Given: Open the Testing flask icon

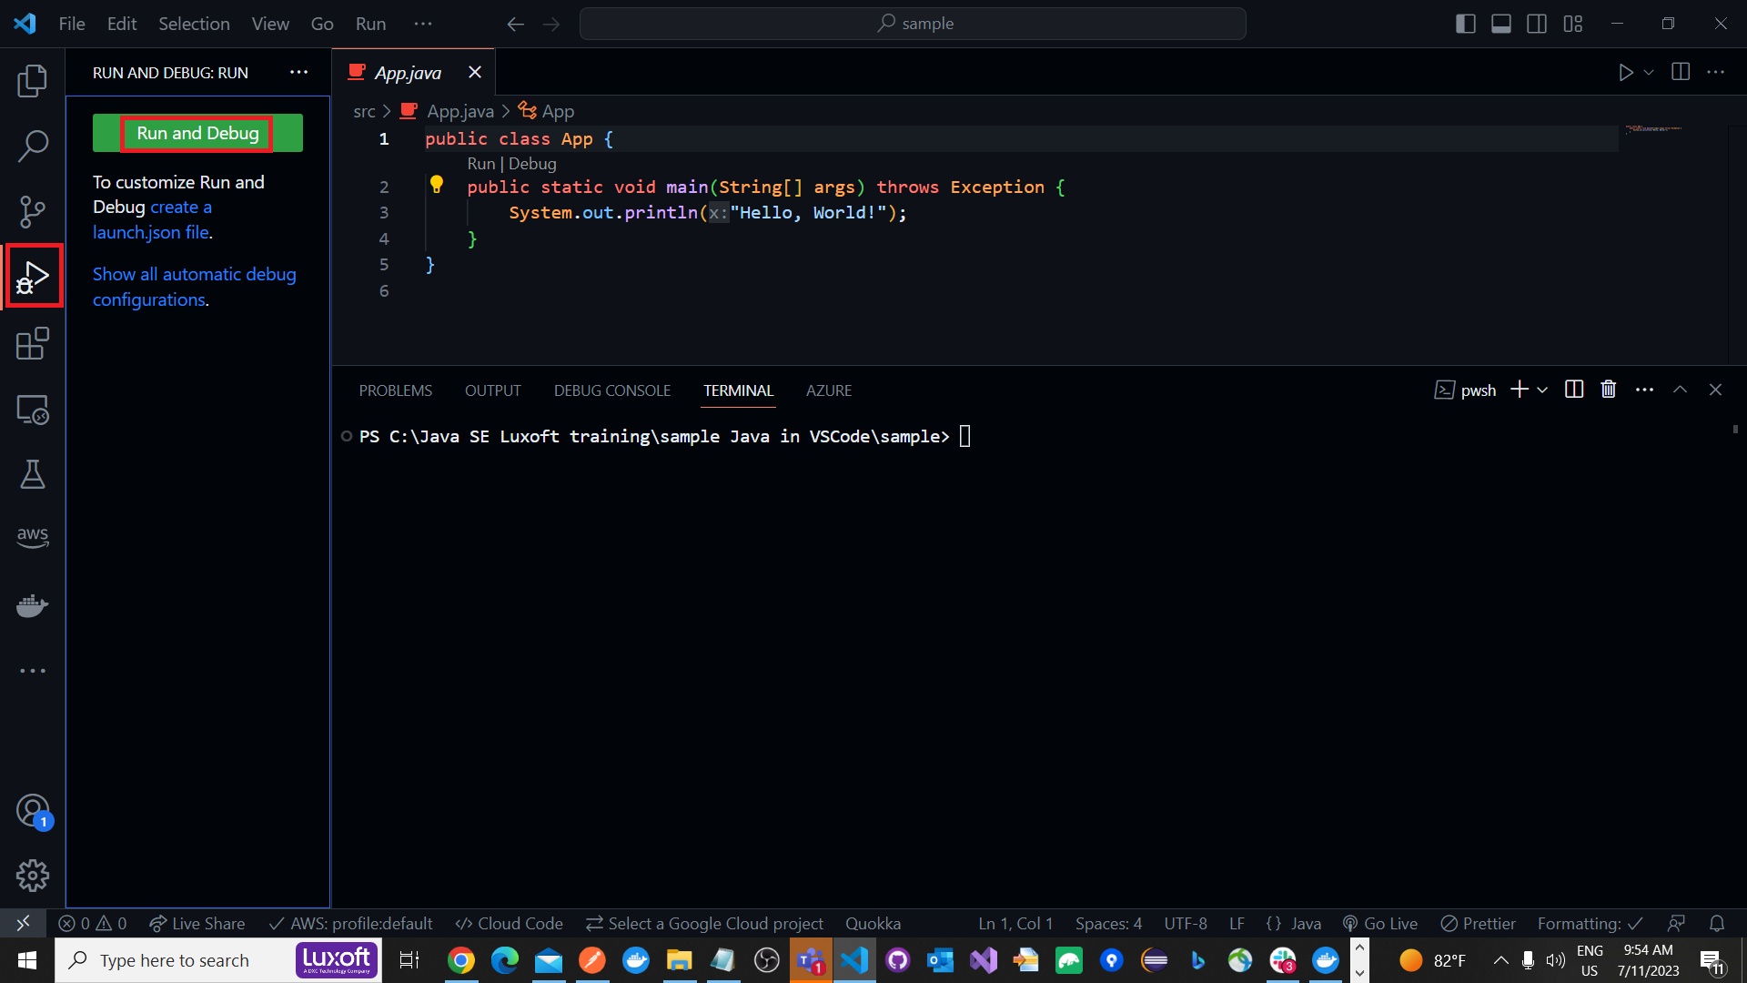Looking at the screenshot, I should tap(33, 474).
